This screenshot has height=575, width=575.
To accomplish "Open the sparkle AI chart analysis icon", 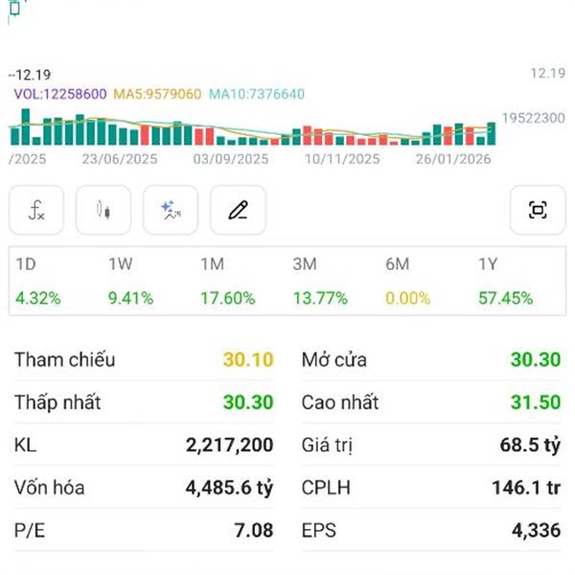I will click(x=171, y=210).
